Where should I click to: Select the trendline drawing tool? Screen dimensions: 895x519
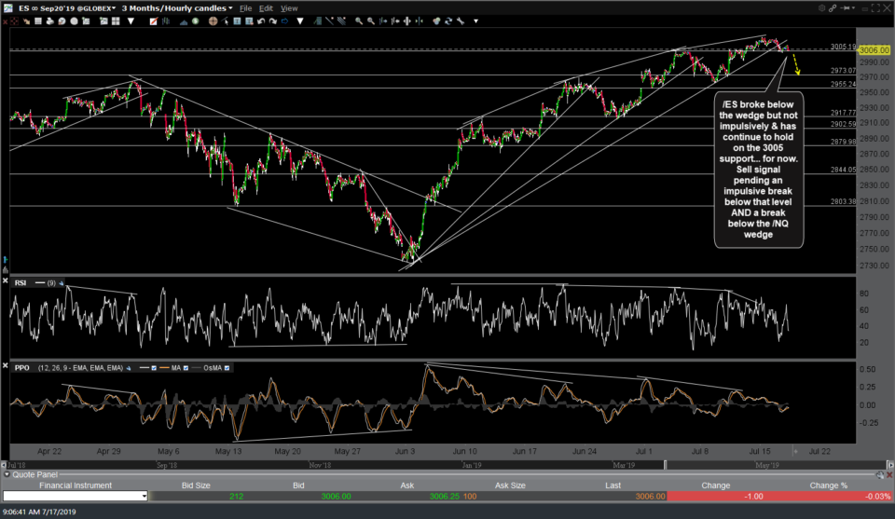(329, 21)
